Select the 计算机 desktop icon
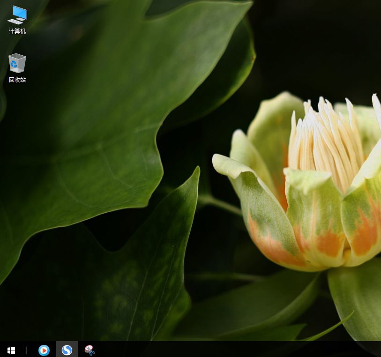Image resolution: width=381 pixels, height=357 pixels. click(x=17, y=15)
